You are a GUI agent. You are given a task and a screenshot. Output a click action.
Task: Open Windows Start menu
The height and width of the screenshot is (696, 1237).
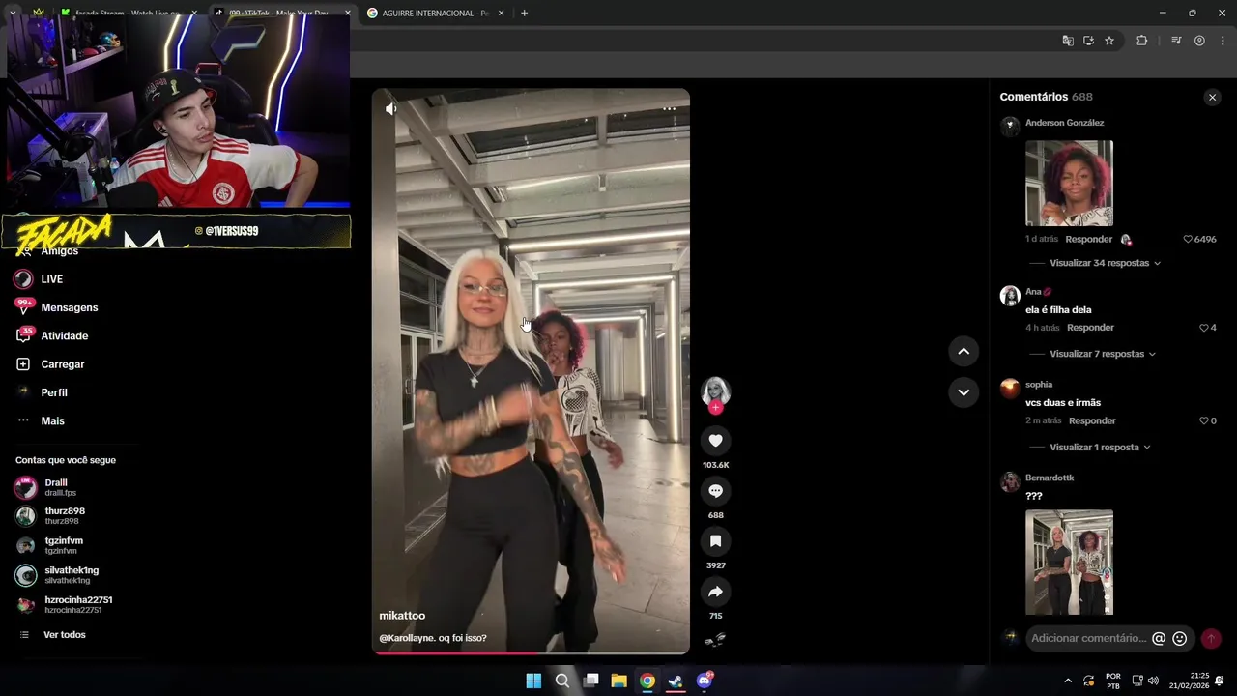pyautogui.click(x=533, y=681)
